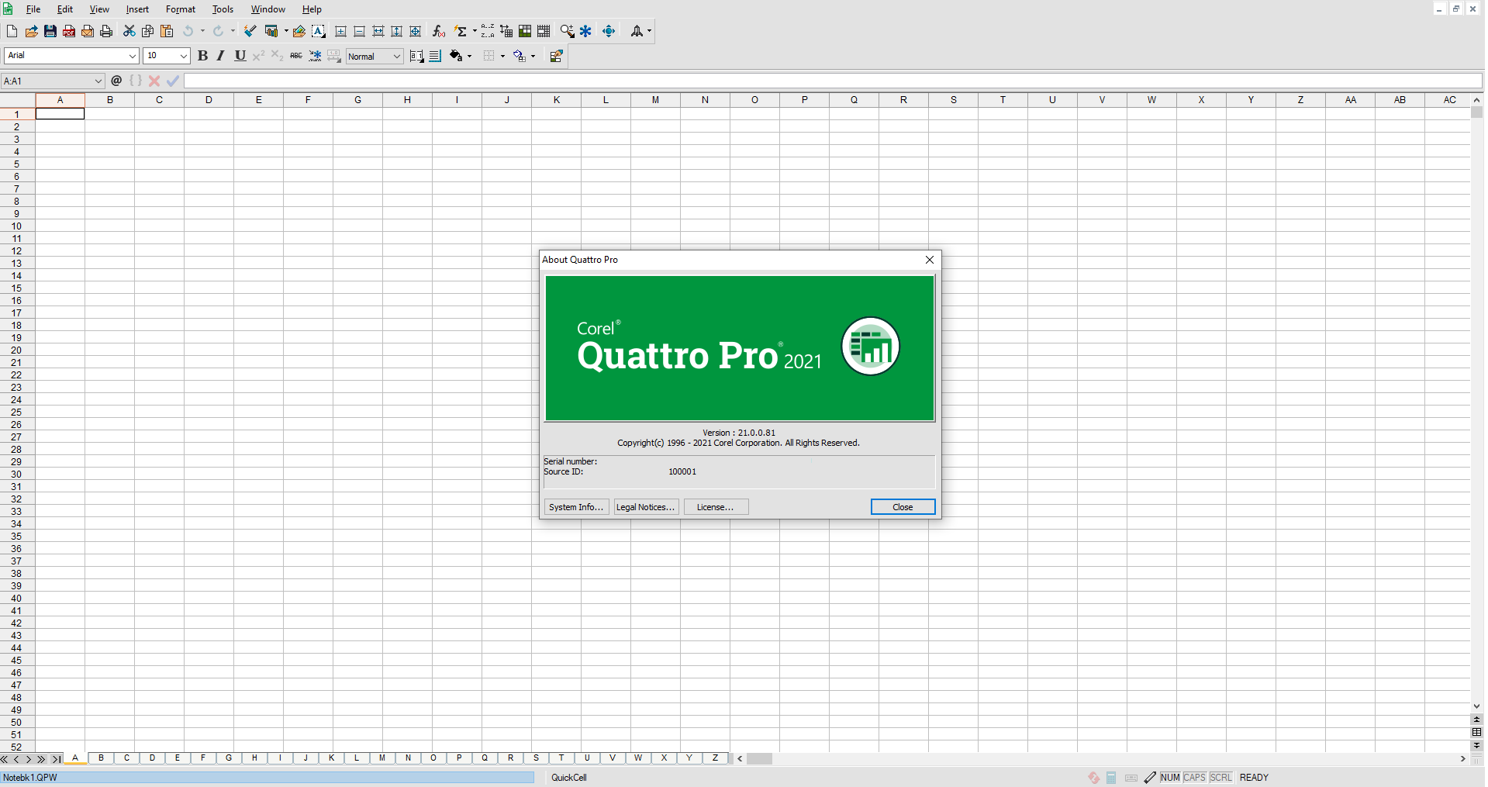Switch to sheet tab B
Screen dimensions: 1488x787
(101, 758)
